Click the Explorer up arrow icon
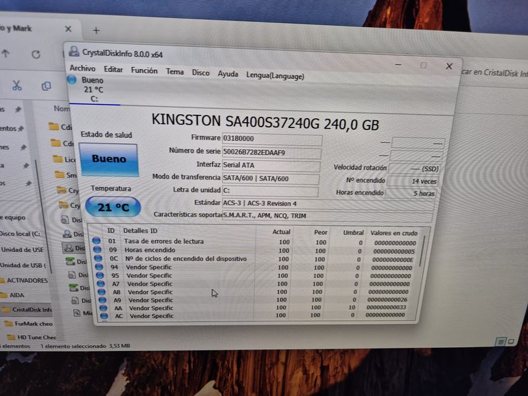 click(5, 53)
